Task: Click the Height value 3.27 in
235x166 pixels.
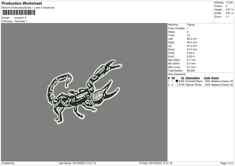Action: tap(229, 9)
